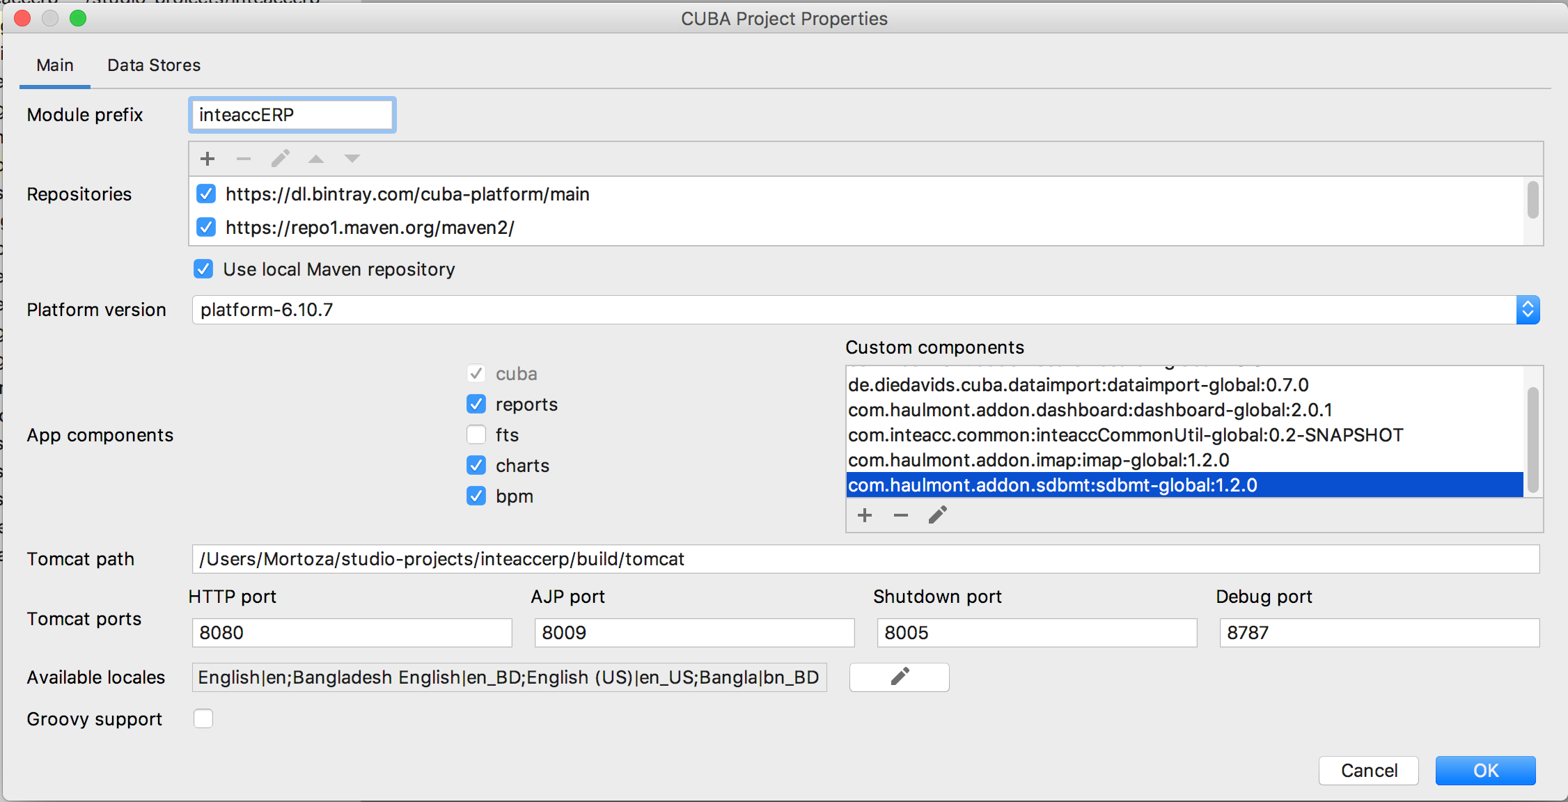The height and width of the screenshot is (802, 1568).
Task: Enable the fts app component
Action: point(476,434)
